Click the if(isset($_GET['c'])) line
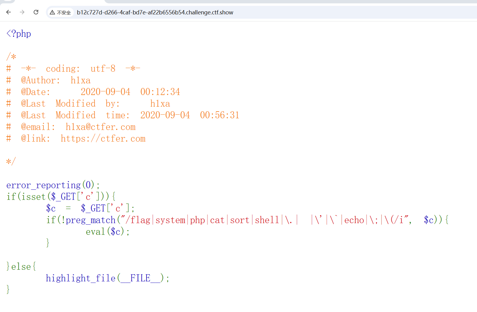 coord(61,196)
